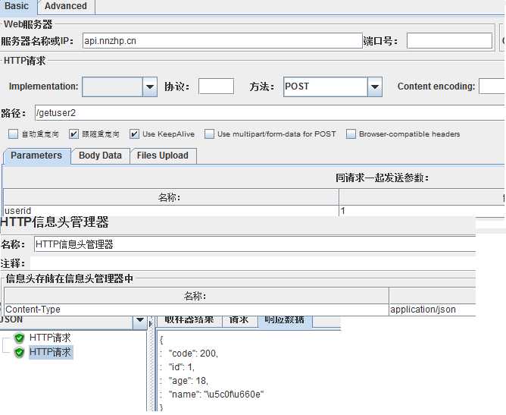The height and width of the screenshot is (415, 506).
Task: Click the second HTTP请求 green shield icon
Action: point(20,352)
